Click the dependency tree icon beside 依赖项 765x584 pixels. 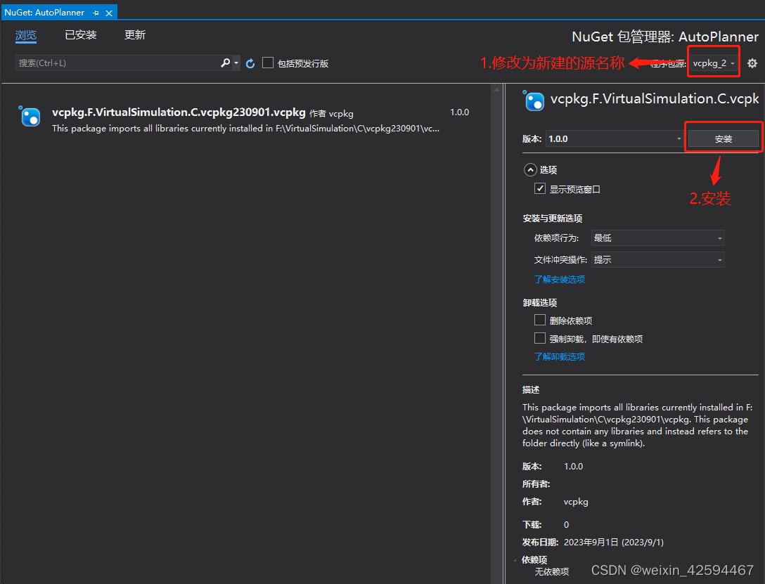click(515, 560)
